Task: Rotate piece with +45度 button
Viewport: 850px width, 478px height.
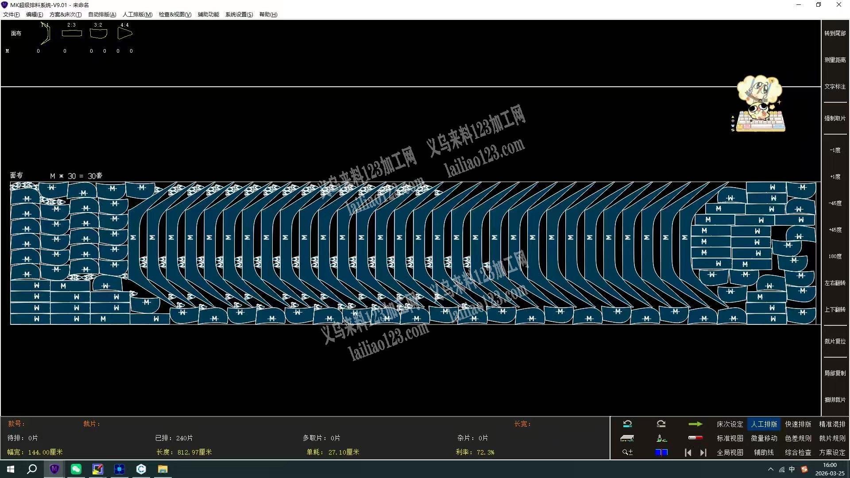Action: [835, 230]
